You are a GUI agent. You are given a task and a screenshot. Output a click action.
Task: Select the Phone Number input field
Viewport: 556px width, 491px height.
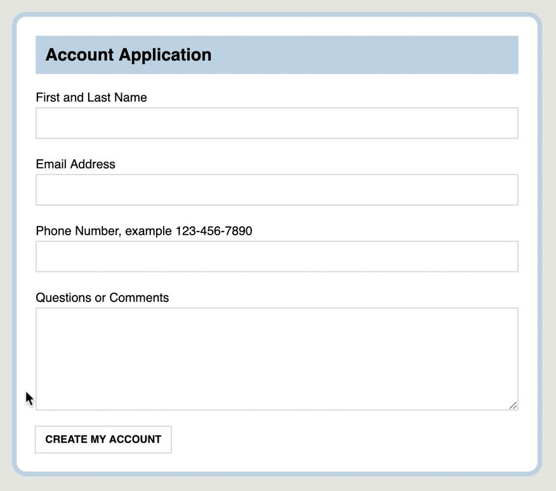click(x=277, y=256)
